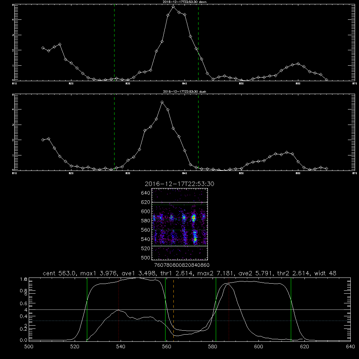Click the red dotted peak marker near 587
Screen dimensions: 359x359
click(x=229, y=309)
